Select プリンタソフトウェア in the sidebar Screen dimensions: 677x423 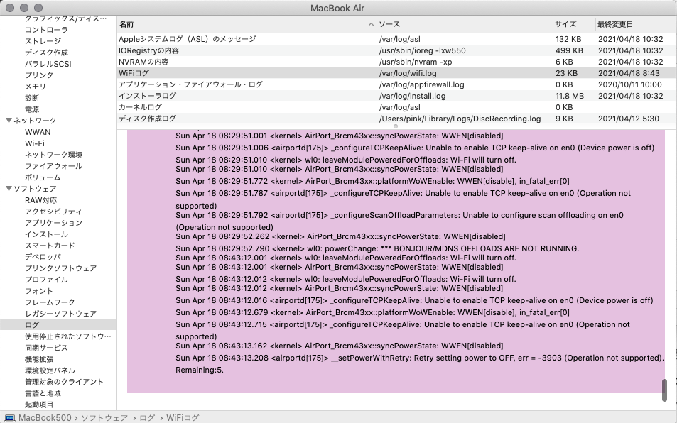[60, 268]
